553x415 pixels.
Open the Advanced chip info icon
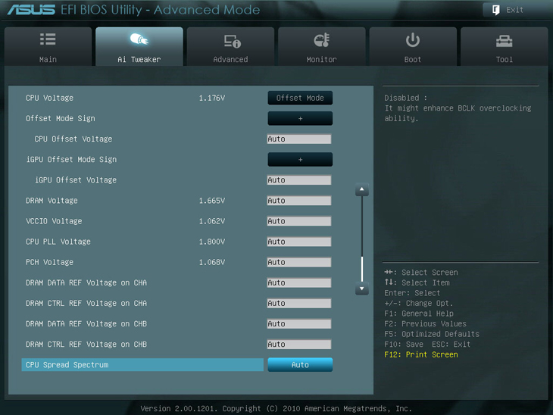tap(231, 40)
